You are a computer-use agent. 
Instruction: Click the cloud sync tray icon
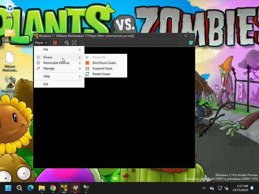click(212, 188)
